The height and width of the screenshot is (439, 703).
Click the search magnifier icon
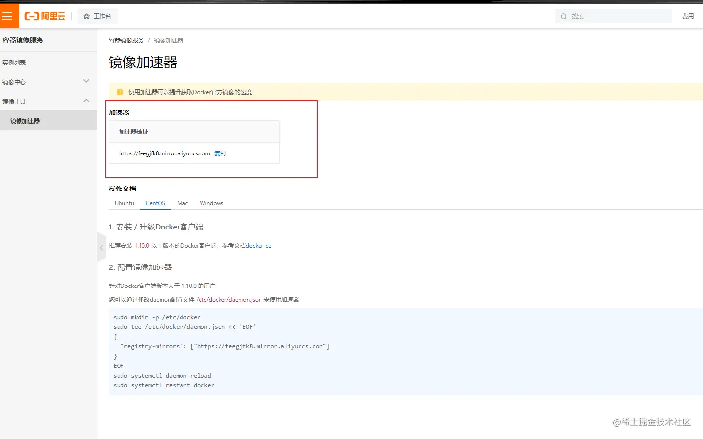(x=563, y=17)
